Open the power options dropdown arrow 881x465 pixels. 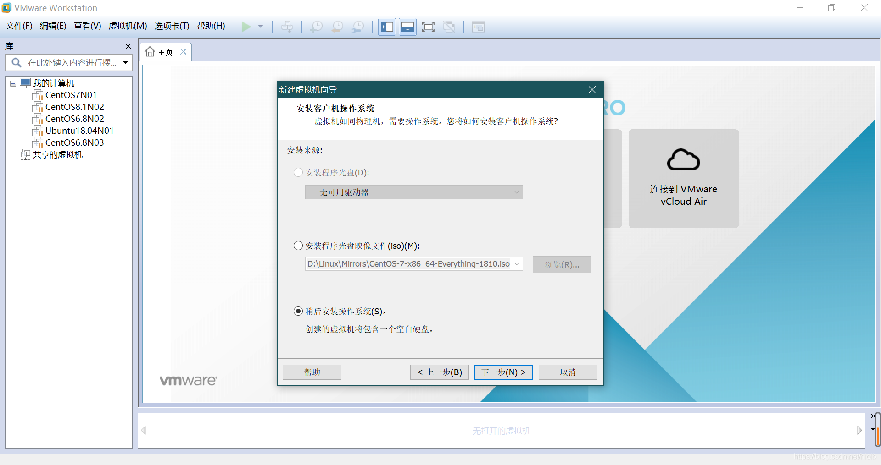[x=261, y=27]
